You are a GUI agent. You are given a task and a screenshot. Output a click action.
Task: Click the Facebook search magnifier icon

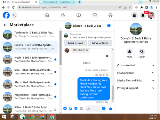14,15
